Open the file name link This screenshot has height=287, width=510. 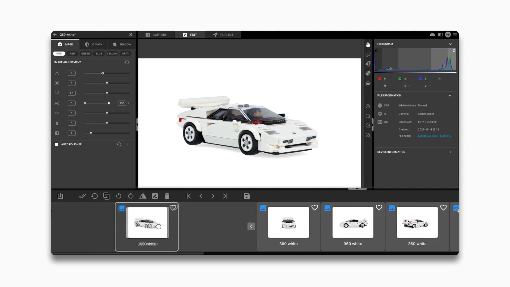[x=435, y=136]
